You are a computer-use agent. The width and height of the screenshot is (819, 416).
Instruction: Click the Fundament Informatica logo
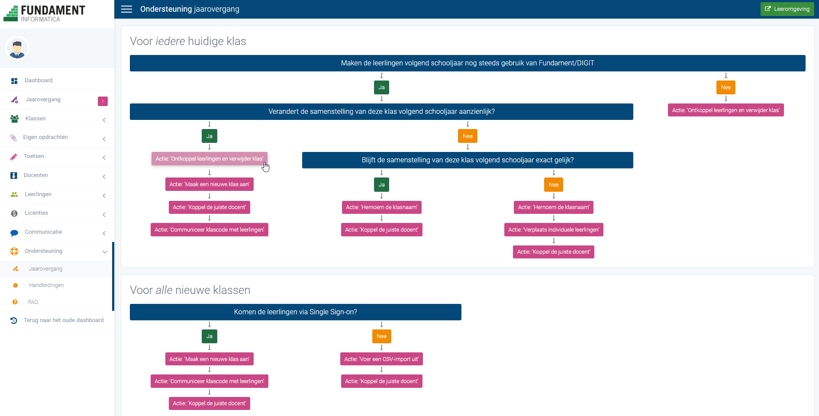point(44,13)
